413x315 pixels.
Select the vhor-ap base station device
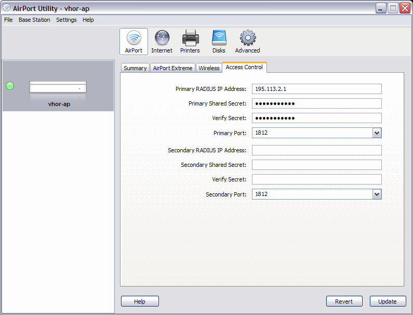tap(58, 86)
